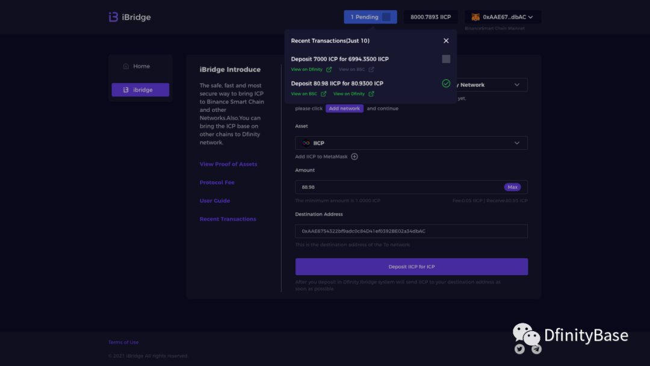Open the IICP Asset dropdown
The image size is (650, 366).
(411, 143)
